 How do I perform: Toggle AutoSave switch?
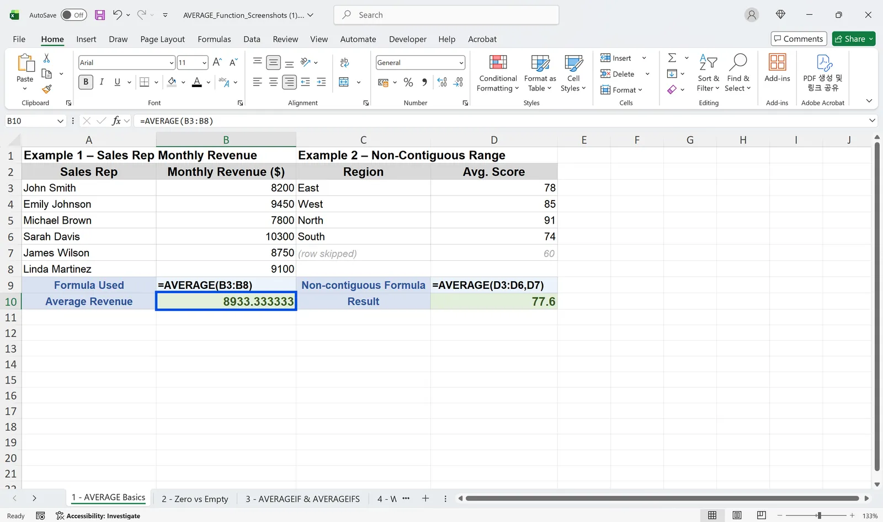[73, 15]
